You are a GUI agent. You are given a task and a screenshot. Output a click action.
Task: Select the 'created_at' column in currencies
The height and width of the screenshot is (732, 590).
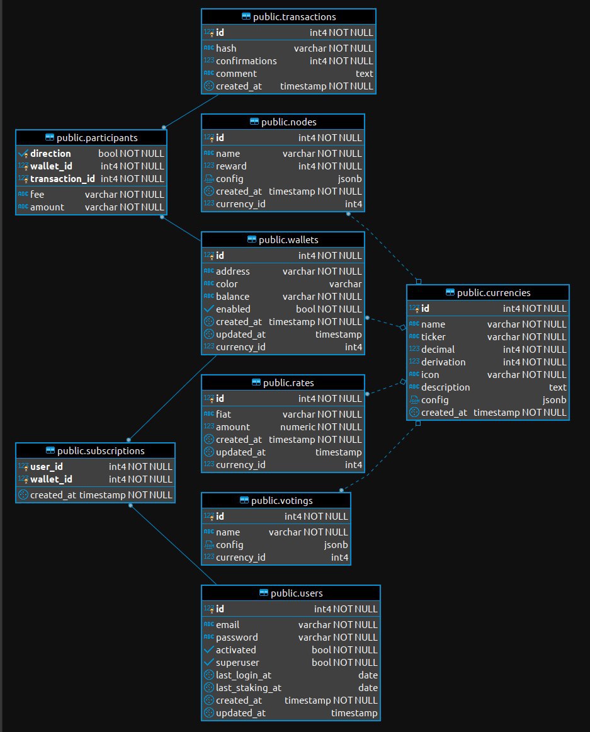point(488,412)
